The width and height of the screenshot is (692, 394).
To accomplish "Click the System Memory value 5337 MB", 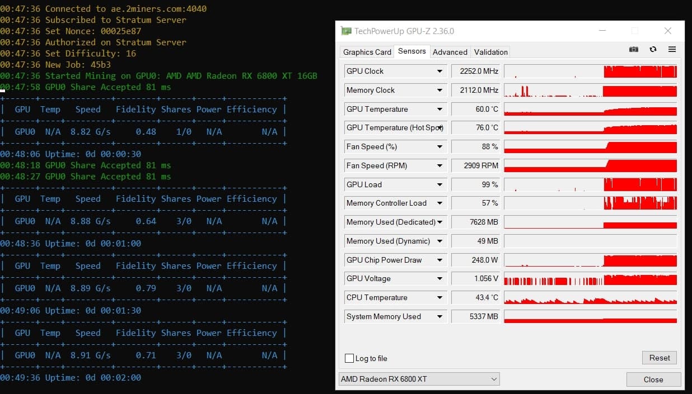I will tap(475, 316).
